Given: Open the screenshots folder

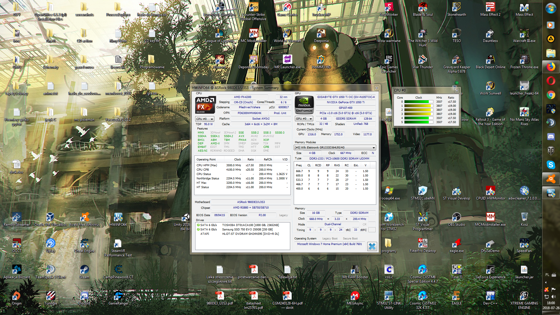Looking at the screenshot, I should pyautogui.click(x=84, y=9).
